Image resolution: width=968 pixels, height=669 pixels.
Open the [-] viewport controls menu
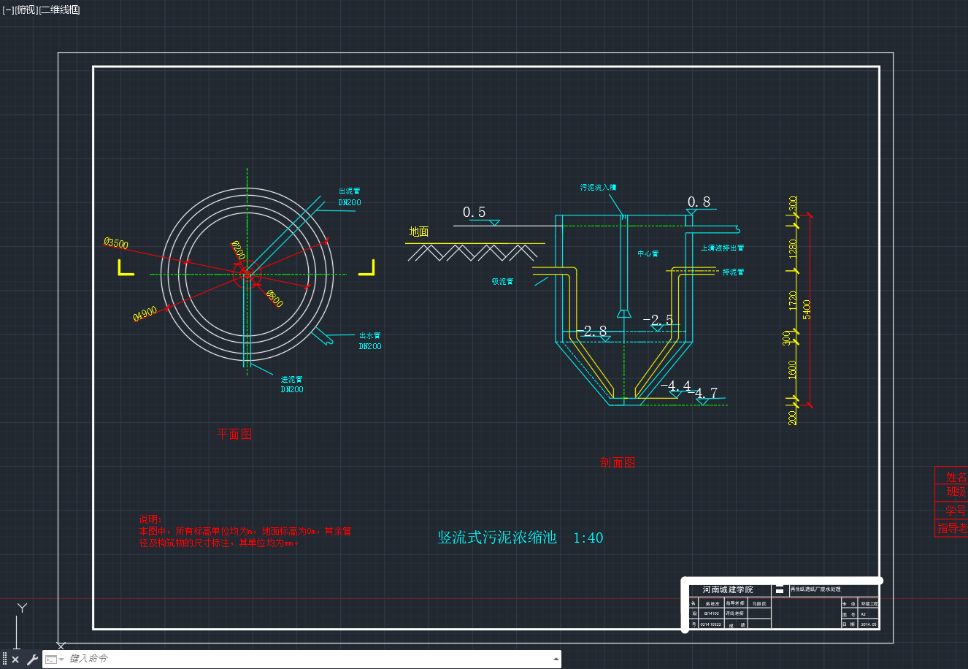[8, 9]
